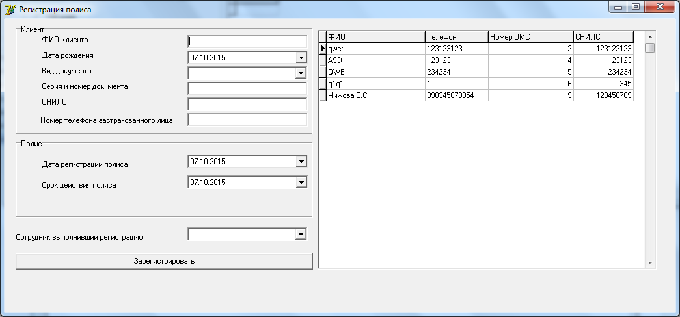Click the phone cell 234234 in QWE row
Viewport: 680px width, 317px height.
point(457,72)
